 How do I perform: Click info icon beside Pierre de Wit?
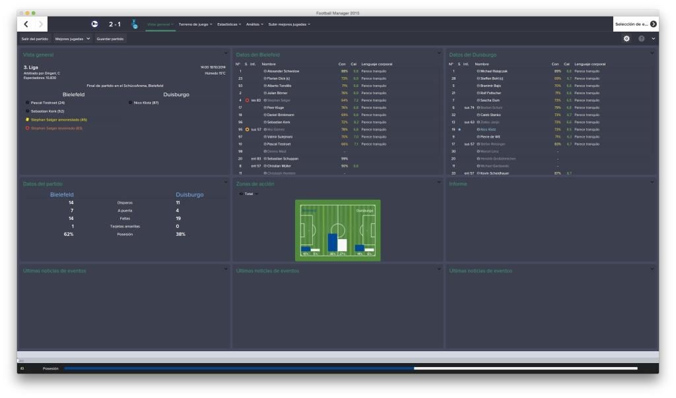coord(478,137)
